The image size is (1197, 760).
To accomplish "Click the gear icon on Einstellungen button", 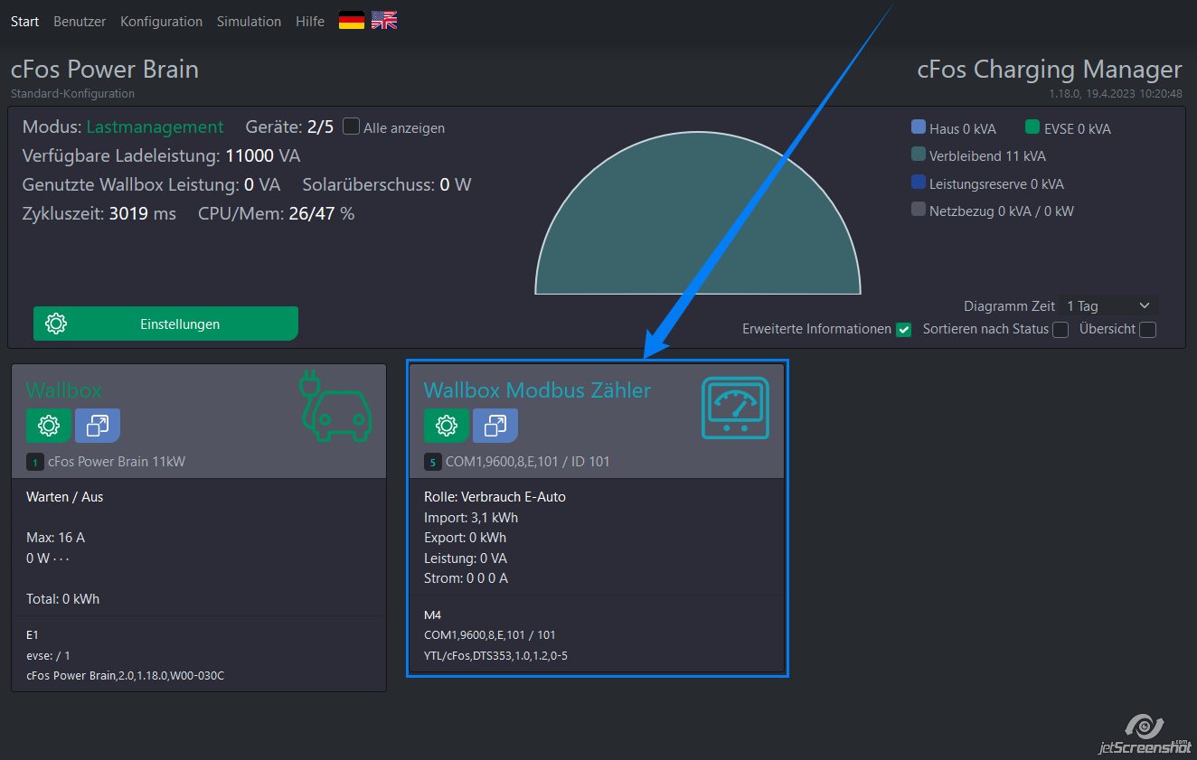I will 56,324.
